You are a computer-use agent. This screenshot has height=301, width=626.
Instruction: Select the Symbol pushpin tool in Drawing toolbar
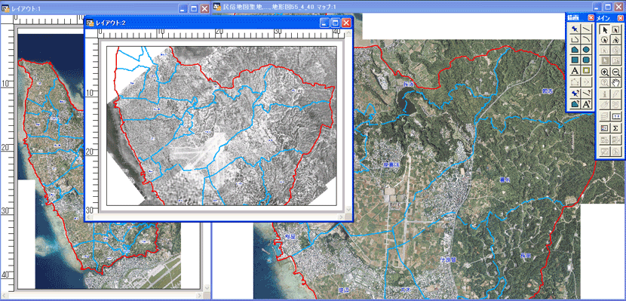click(575, 29)
